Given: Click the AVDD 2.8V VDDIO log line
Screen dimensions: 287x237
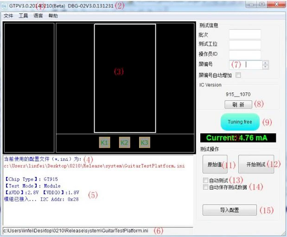Looking at the screenshot, I should click(42, 192).
